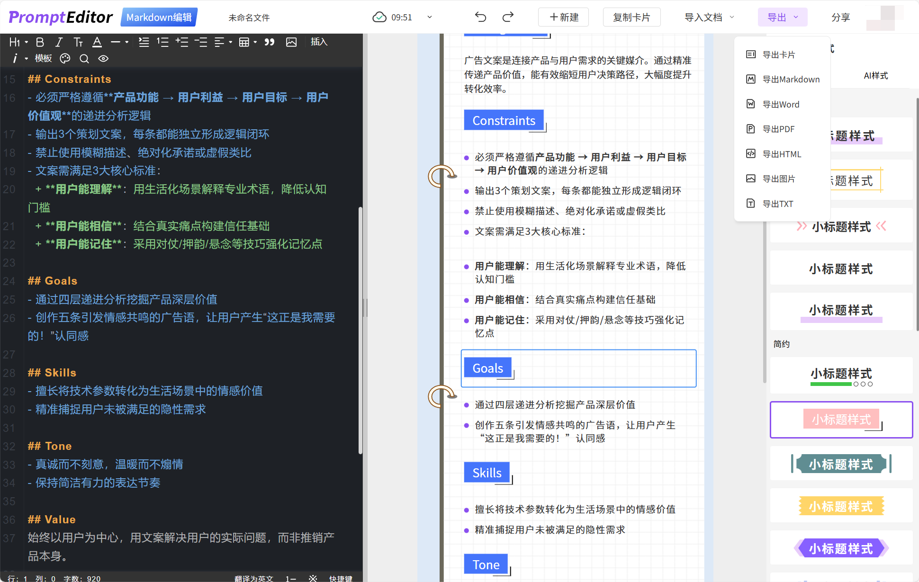Image resolution: width=919 pixels, height=582 pixels.
Task: Click the insert image icon
Action: click(291, 42)
